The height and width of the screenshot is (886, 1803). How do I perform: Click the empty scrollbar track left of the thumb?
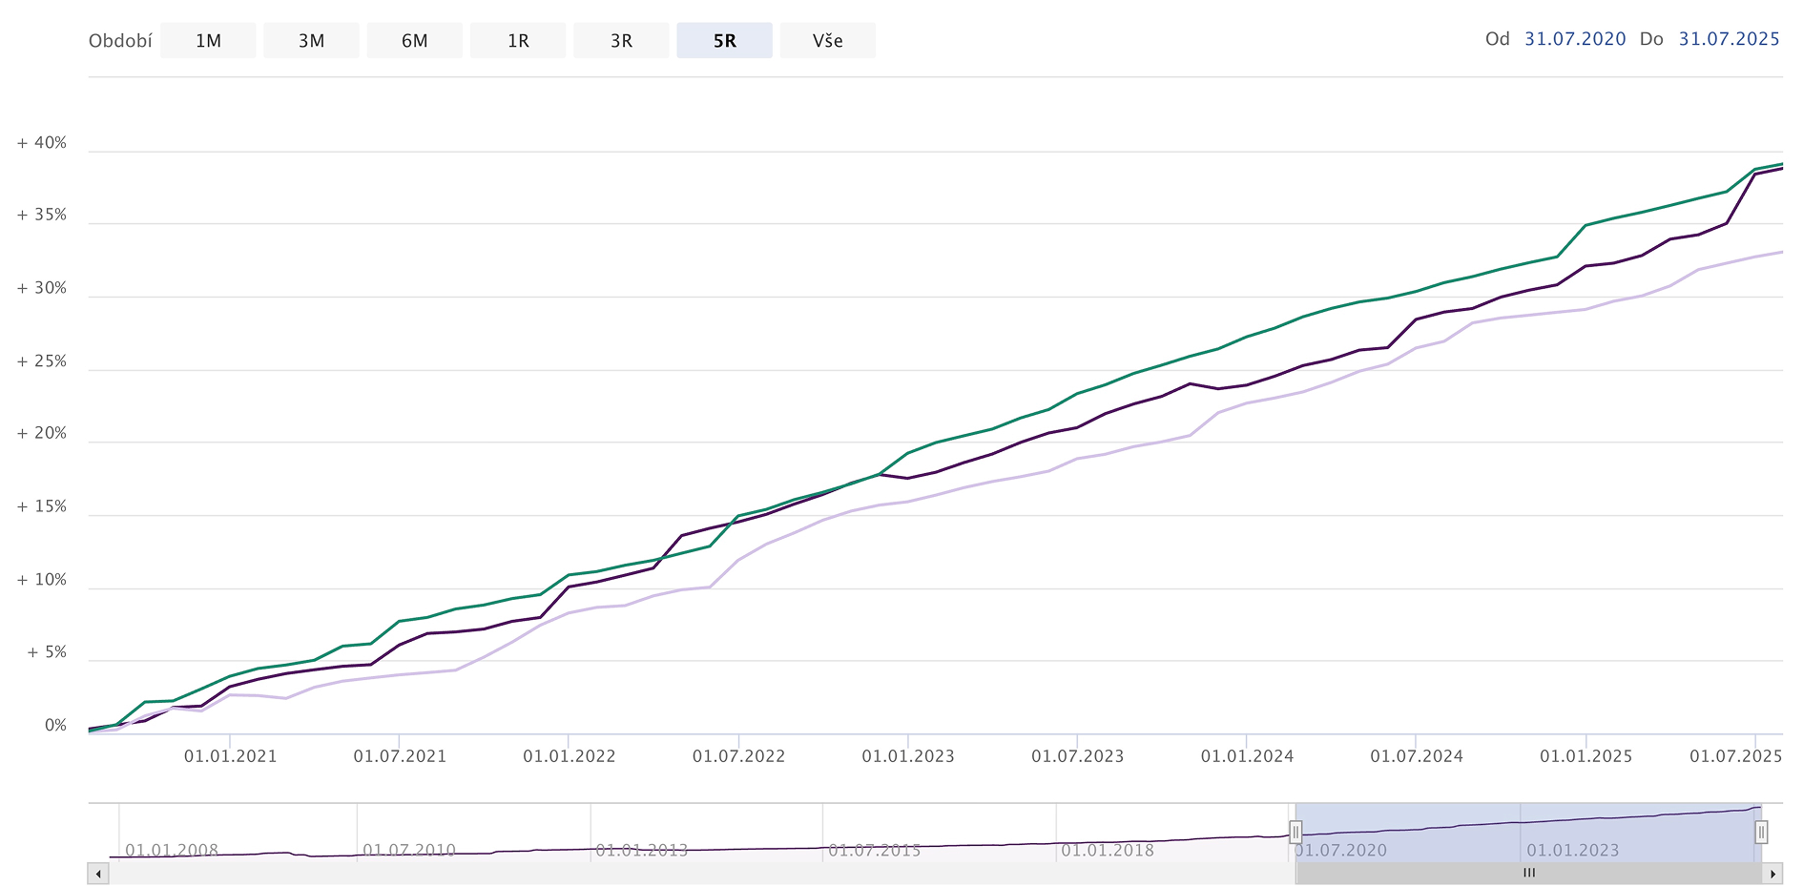click(668, 873)
